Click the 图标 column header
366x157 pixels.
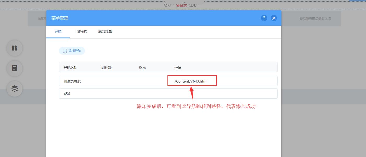coord(142,68)
